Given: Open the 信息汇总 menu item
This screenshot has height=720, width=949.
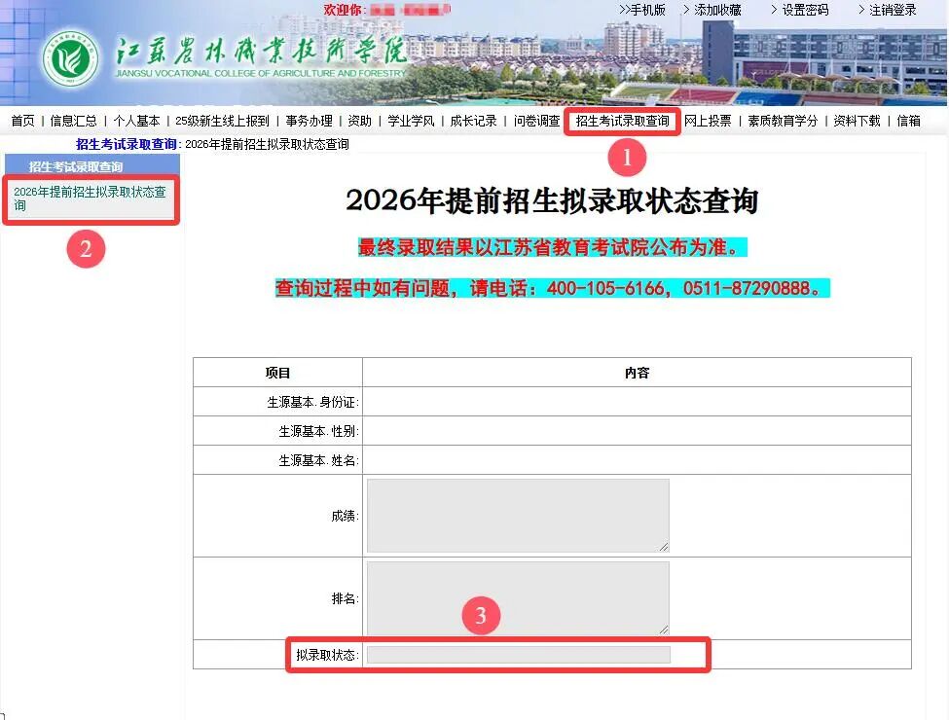Looking at the screenshot, I should (x=73, y=121).
